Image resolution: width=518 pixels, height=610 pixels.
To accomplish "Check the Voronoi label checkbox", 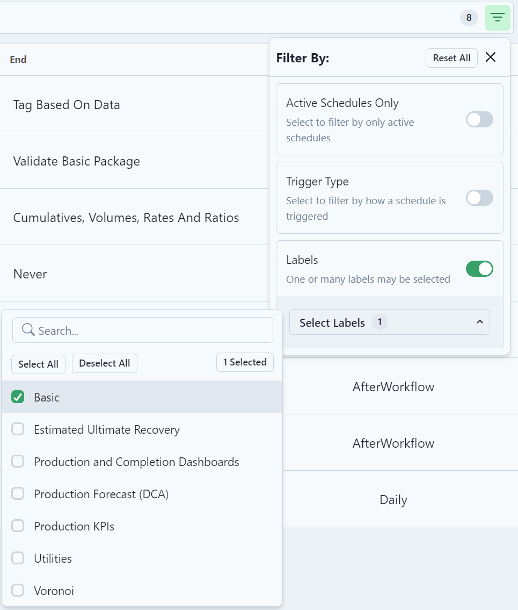I will tap(18, 591).
